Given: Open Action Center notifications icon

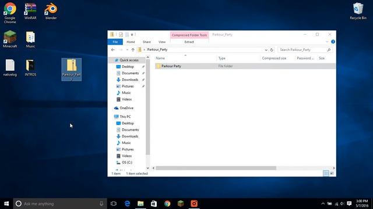Looking at the screenshot, I should (x=349, y=204).
